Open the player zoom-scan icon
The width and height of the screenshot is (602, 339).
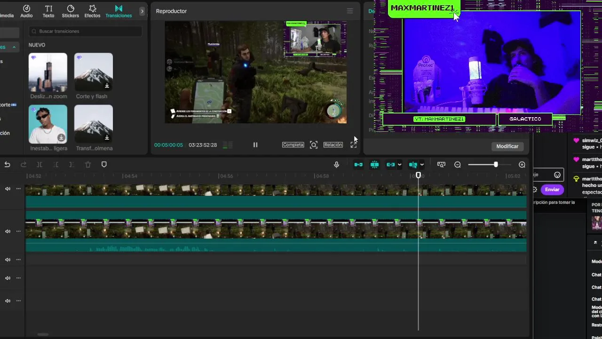[314, 145]
